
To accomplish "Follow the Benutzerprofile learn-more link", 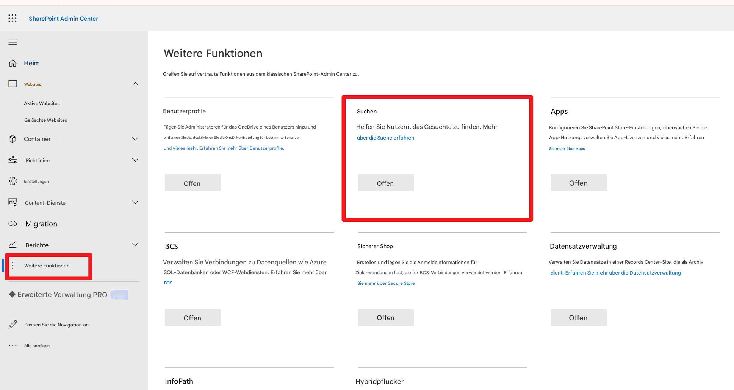I will pyautogui.click(x=224, y=148).
